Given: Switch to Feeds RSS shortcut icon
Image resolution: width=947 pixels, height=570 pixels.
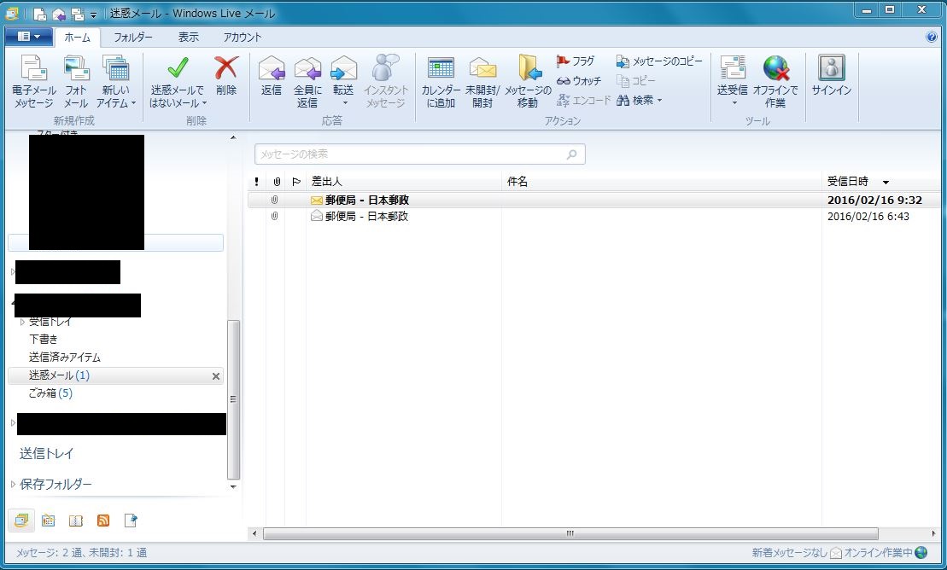Looking at the screenshot, I should (x=103, y=521).
